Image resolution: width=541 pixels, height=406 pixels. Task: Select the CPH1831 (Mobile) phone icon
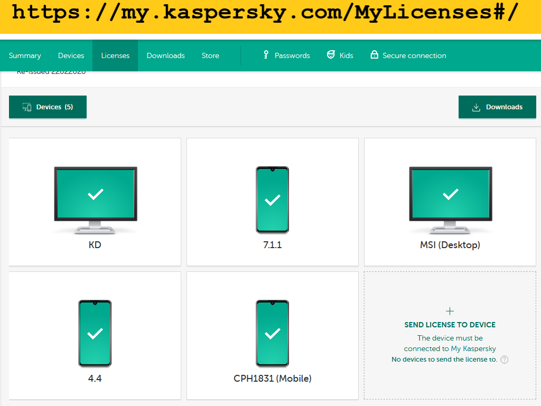272,333
